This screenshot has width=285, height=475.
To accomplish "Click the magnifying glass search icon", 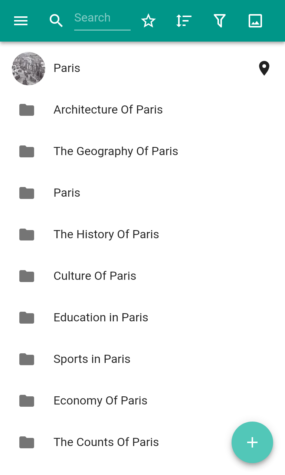I will [x=56, y=21].
